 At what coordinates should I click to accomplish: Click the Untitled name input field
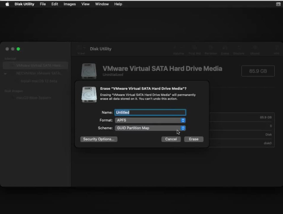pyautogui.click(x=150, y=113)
